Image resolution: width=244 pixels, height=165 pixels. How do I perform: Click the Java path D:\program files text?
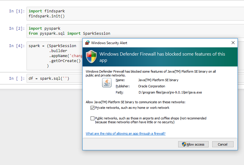170,92
